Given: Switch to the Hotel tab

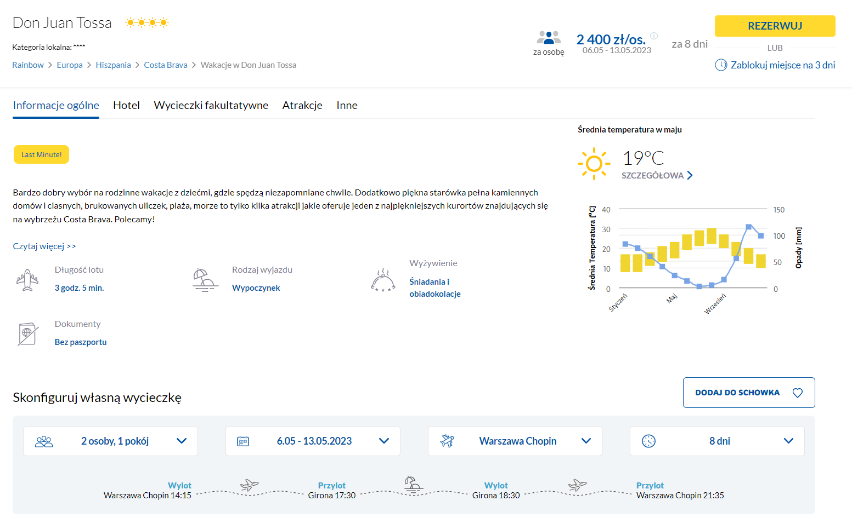Looking at the screenshot, I should tap(126, 105).
